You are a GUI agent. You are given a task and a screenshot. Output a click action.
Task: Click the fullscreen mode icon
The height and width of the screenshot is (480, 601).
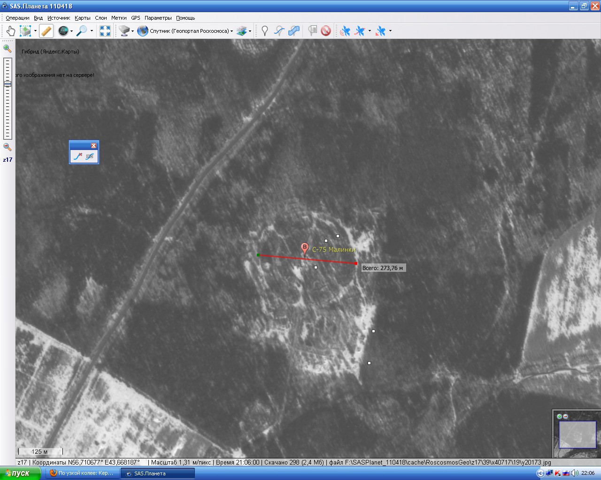click(105, 31)
